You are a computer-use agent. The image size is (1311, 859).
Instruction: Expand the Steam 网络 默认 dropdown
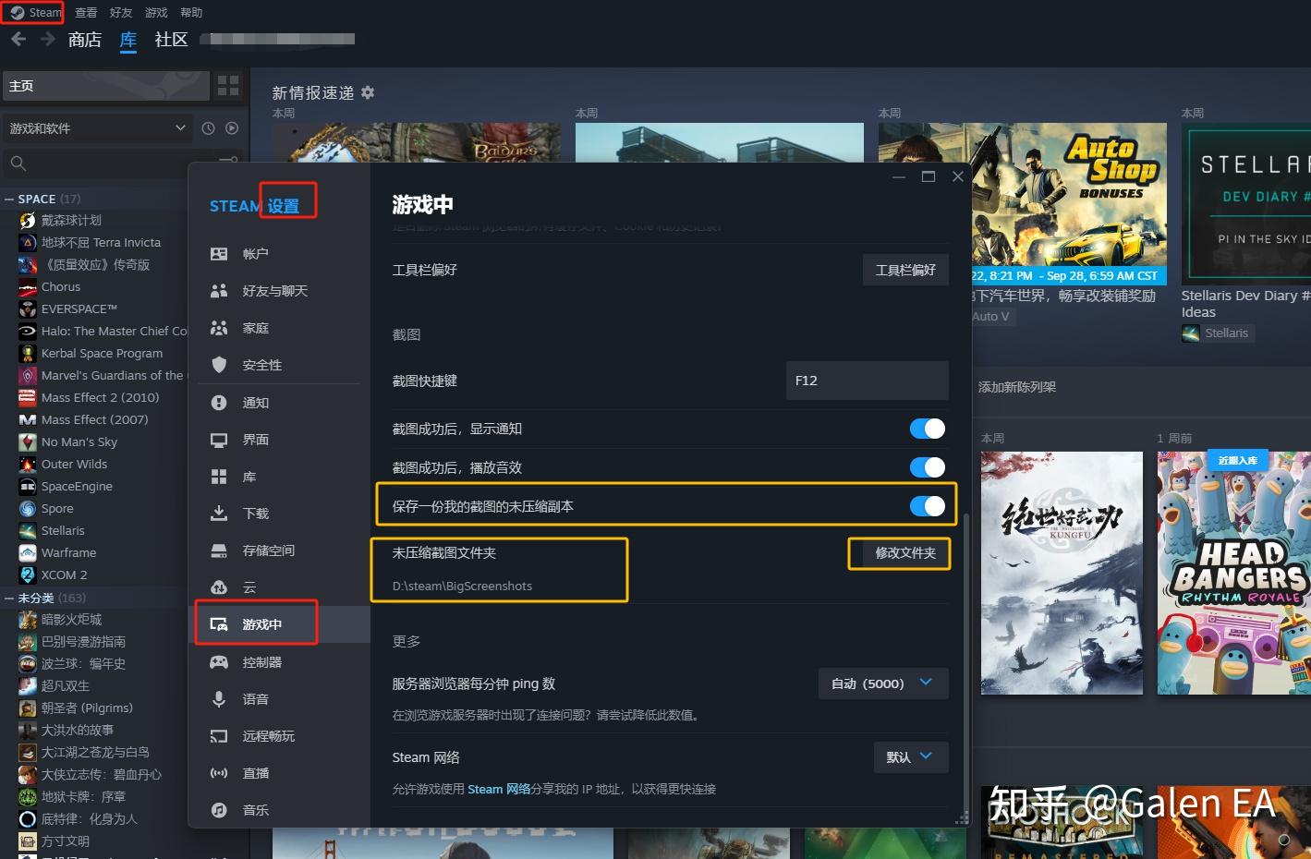click(x=909, y=756)
